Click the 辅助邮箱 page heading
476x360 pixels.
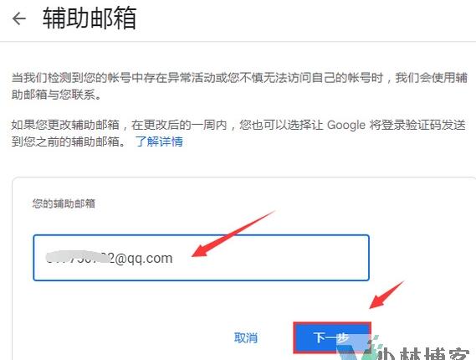click(90, 18)
